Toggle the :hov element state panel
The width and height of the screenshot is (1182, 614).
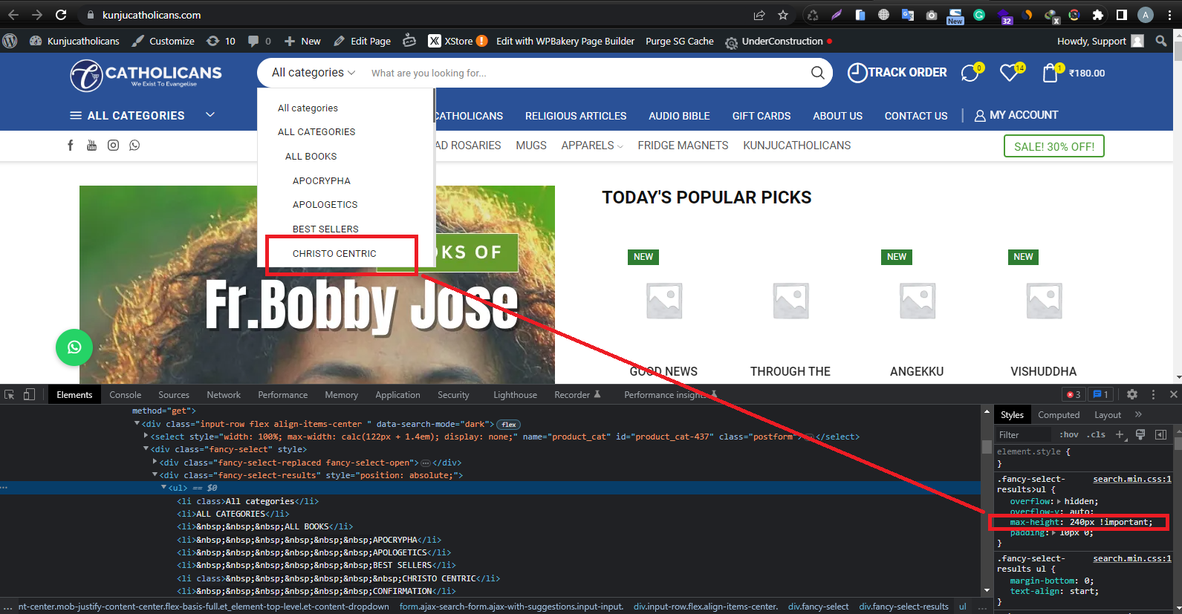[1069, 435]
